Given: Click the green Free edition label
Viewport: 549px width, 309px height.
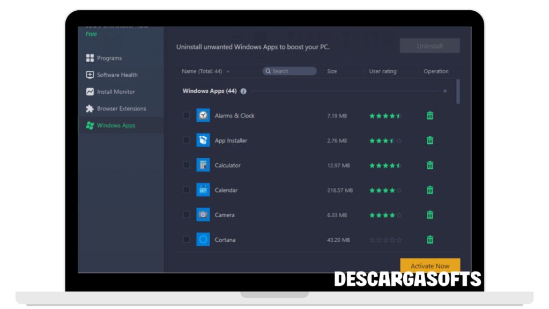Looking at the screenshot, I should pos(91,34).
